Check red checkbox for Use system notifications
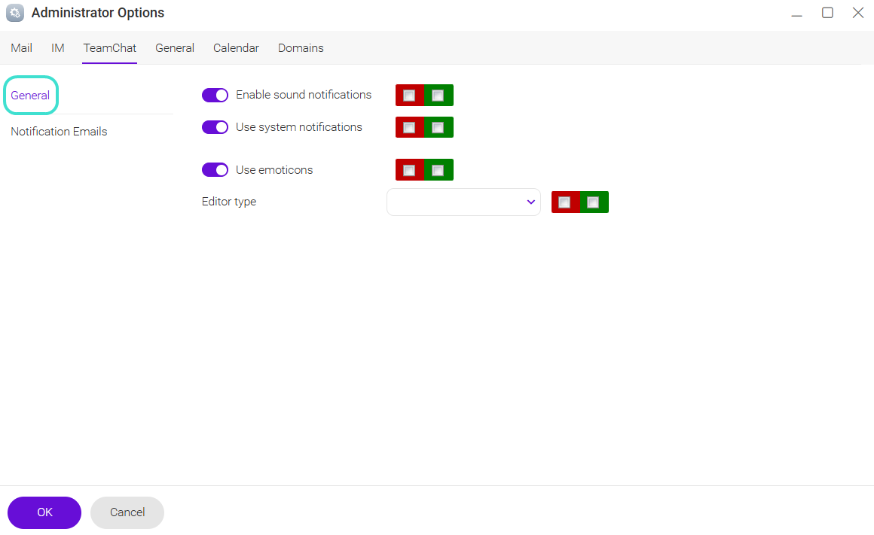 409,128
